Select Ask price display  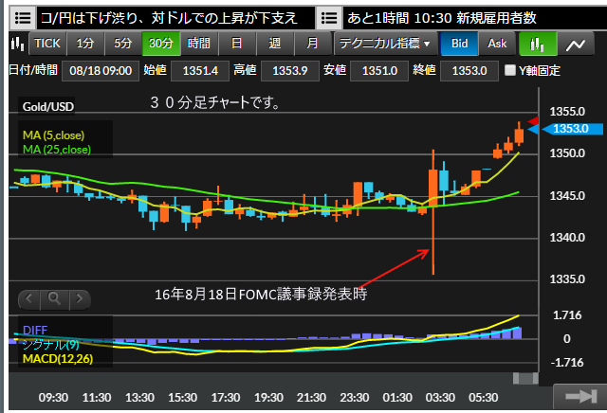click(497, 44)
